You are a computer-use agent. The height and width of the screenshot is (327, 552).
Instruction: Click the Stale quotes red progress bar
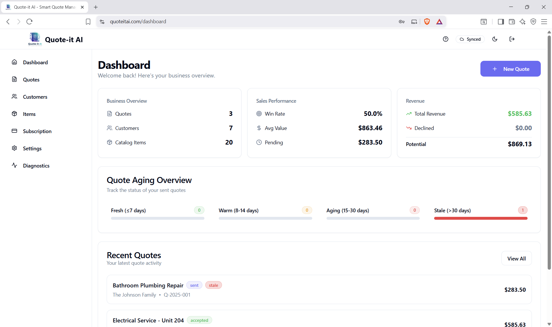(480, 218)
